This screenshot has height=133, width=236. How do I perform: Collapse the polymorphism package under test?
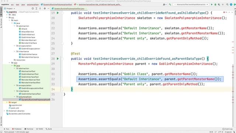(15, 97)
